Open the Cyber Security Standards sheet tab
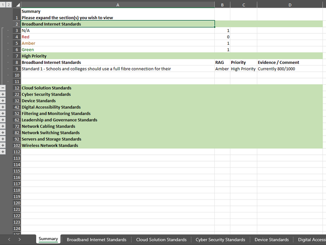Image resolution: width=326 pixels, height=245 pixels. pyautogui.click(x=220, y=240)
